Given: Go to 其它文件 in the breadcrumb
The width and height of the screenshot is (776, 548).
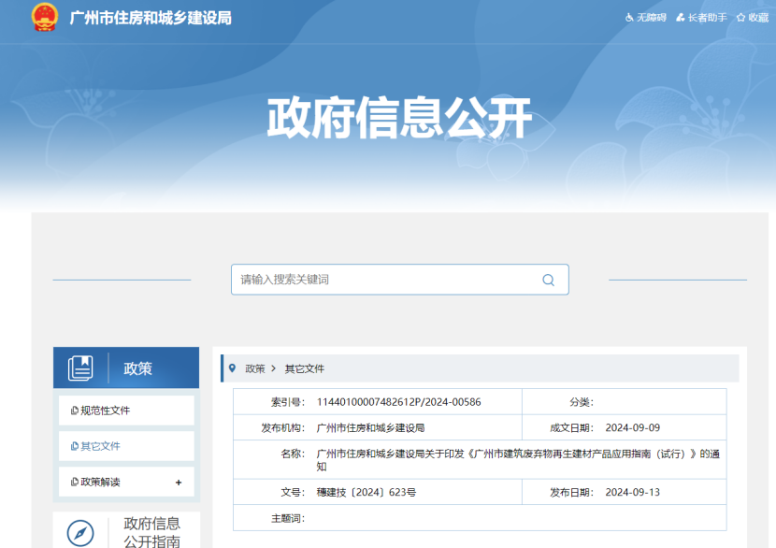Looking at the screenshot, I should pyautogui.click(x=305, y=368).
